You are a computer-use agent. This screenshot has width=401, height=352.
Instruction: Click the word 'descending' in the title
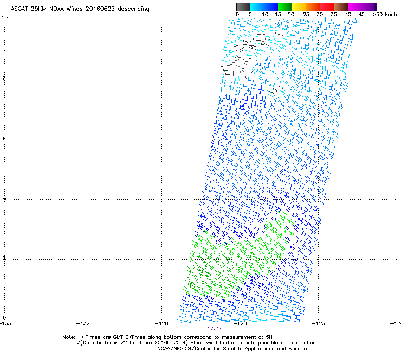(133, 9)
